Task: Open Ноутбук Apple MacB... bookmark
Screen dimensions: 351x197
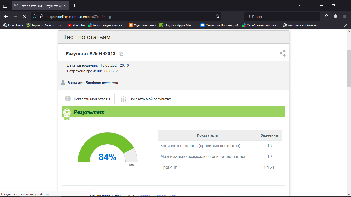Action: pos(178,25)
